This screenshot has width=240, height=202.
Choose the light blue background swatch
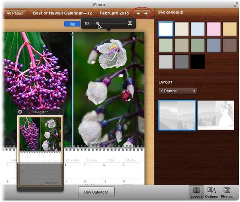click(x=198, y=29)
